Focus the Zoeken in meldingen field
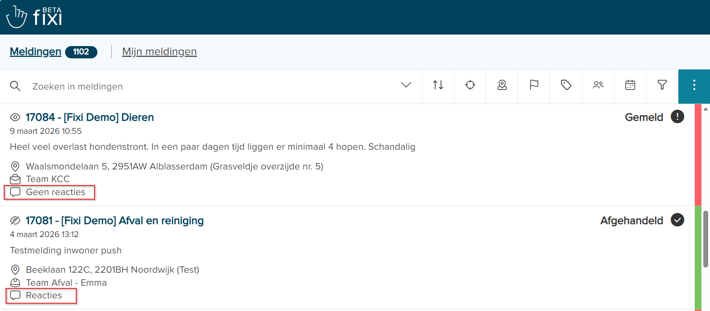Screen dimensions: 710x311 point(212,86)
